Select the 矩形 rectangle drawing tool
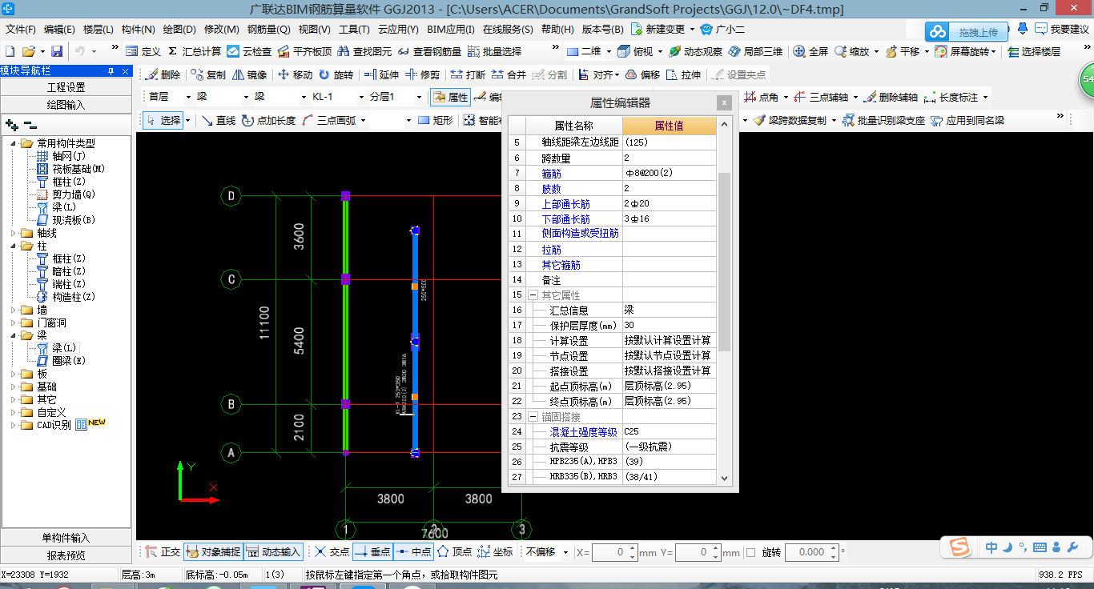This screenshot has height=589, width=1094. pos(435,120)
